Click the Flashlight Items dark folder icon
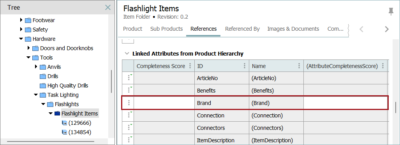Screen dimensions: 400x145 [x=57, y=114]
